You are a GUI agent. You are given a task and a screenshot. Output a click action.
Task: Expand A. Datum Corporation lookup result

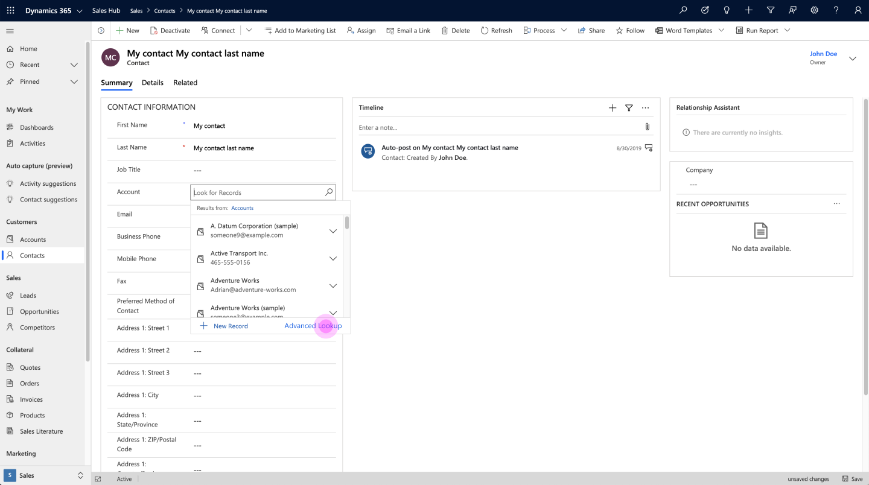coord(333,231)
